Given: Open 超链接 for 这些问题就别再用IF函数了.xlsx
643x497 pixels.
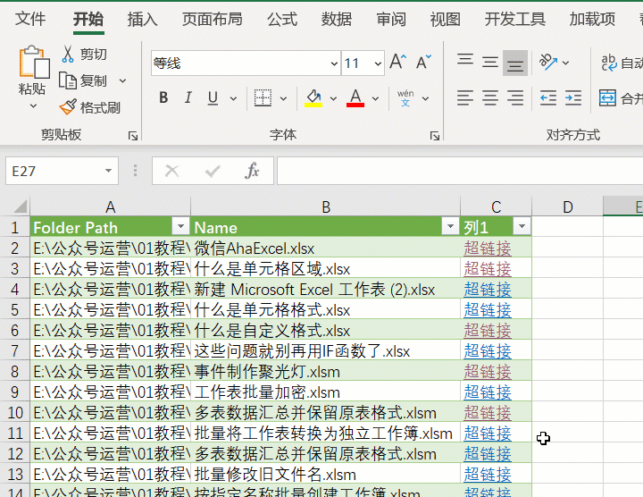Looking at the screenshot, I should tap(488, 351).
